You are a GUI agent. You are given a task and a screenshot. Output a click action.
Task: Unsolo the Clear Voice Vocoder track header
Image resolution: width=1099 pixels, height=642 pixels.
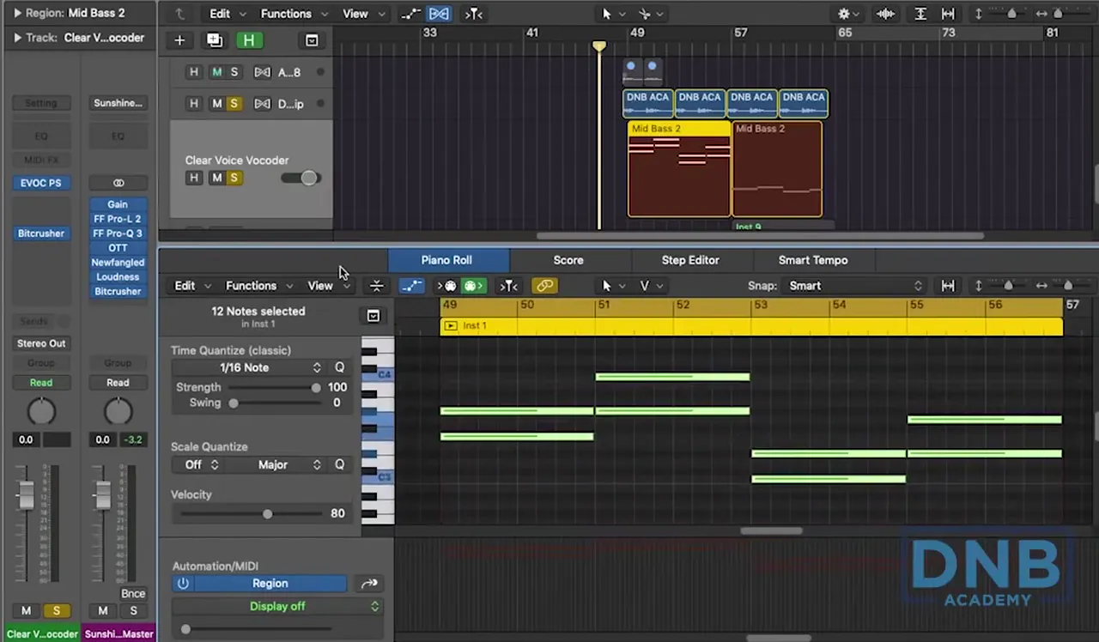coord(234,178)
